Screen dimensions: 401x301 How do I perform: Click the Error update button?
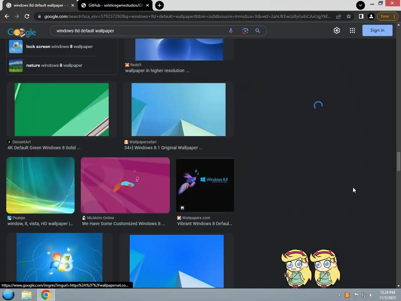[388, 16]
